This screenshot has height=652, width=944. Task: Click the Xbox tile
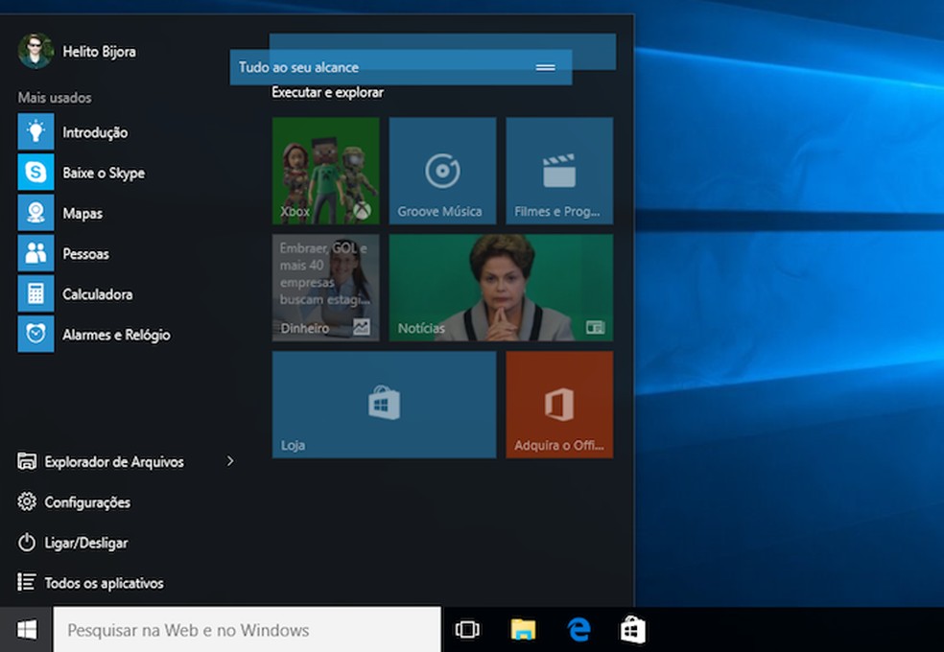[x=325, y=171]
